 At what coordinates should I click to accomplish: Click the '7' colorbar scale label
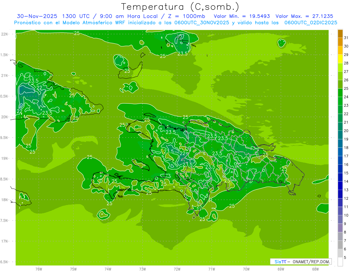pos(345,241)
